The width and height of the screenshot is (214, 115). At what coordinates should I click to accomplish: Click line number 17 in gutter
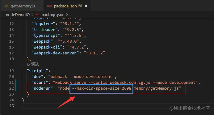11,53
